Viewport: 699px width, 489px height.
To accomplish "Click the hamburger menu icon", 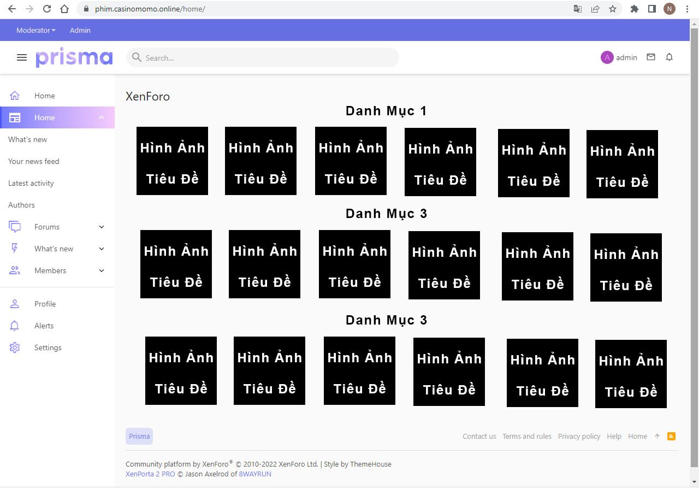I will point(22,57).
